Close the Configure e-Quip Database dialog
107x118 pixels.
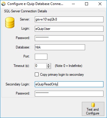click(x=100, y=4)
